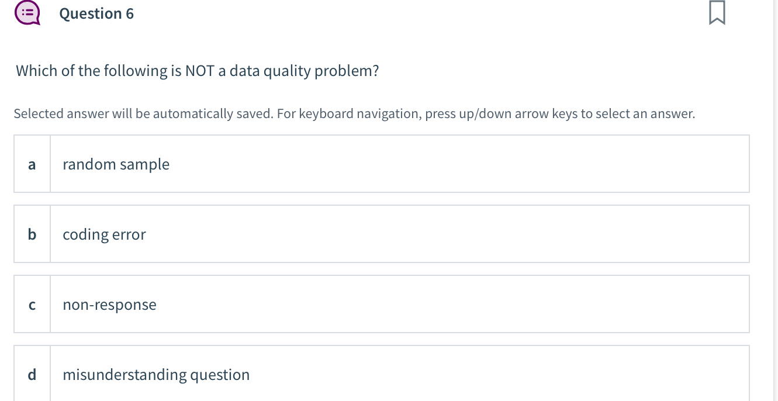Click the random sample answer box
The width and height of the screenshot is (778, 401).
click(380, 164)
